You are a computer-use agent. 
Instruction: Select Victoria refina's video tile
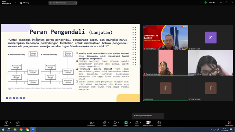[210, 63]
